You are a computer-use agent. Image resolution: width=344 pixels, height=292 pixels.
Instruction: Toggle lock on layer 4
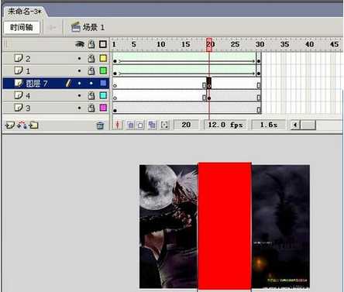coord(91,96)
